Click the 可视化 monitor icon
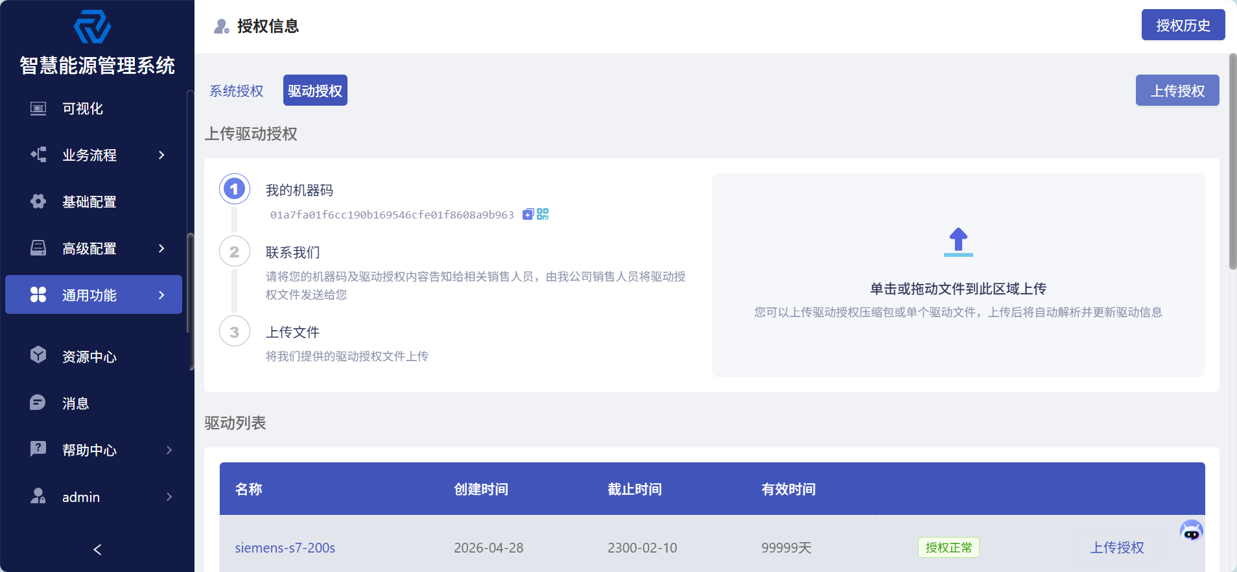 point(38,108)
